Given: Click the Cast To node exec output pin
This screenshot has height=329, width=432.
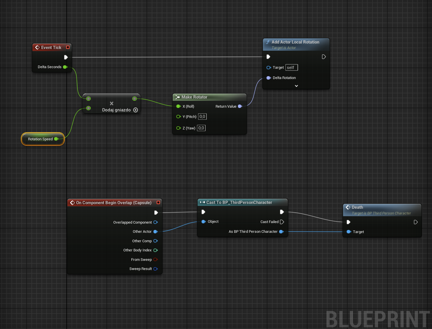Looking at the screenshot, I should click(x=282, y=212).
